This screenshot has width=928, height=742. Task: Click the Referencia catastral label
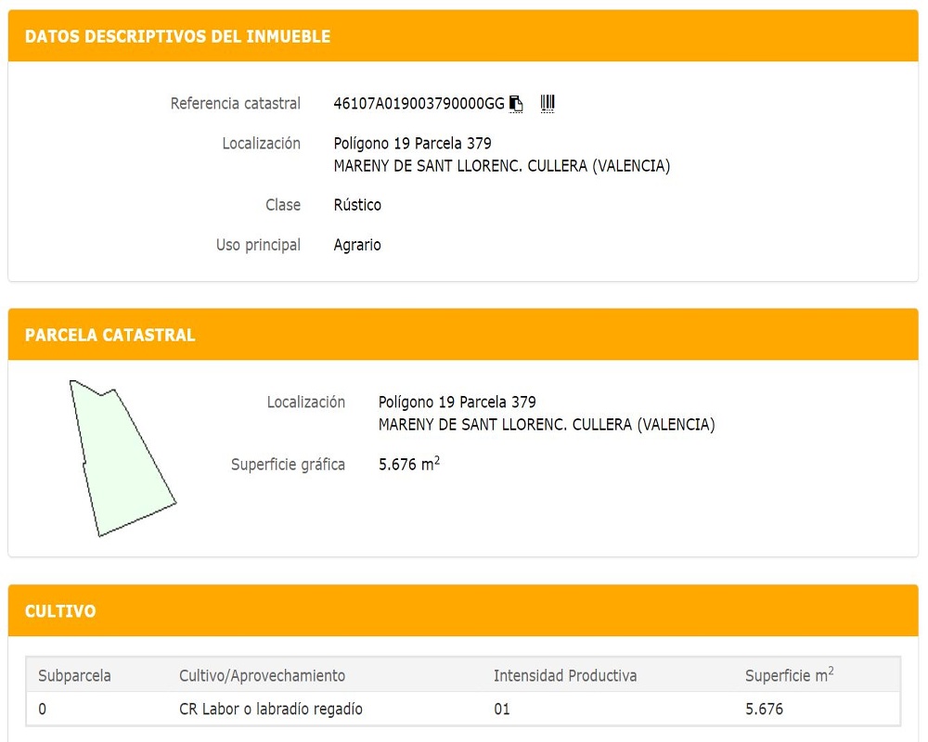[236, 104]
